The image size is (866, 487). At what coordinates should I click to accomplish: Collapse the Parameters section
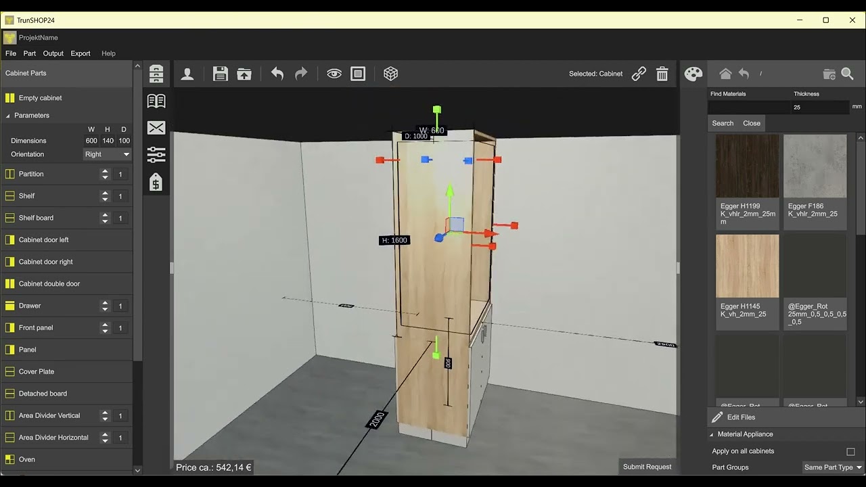tap(8, 116)
